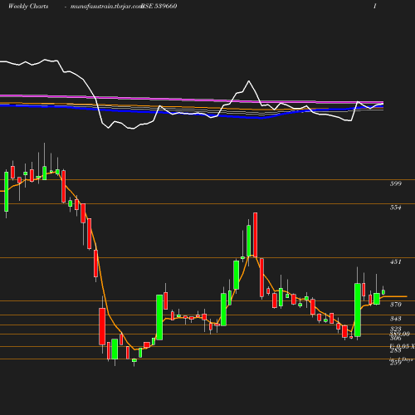Click the 599 price level label
Image resolution: width=415 pixels, height=415 pixels.
(396, 183)
